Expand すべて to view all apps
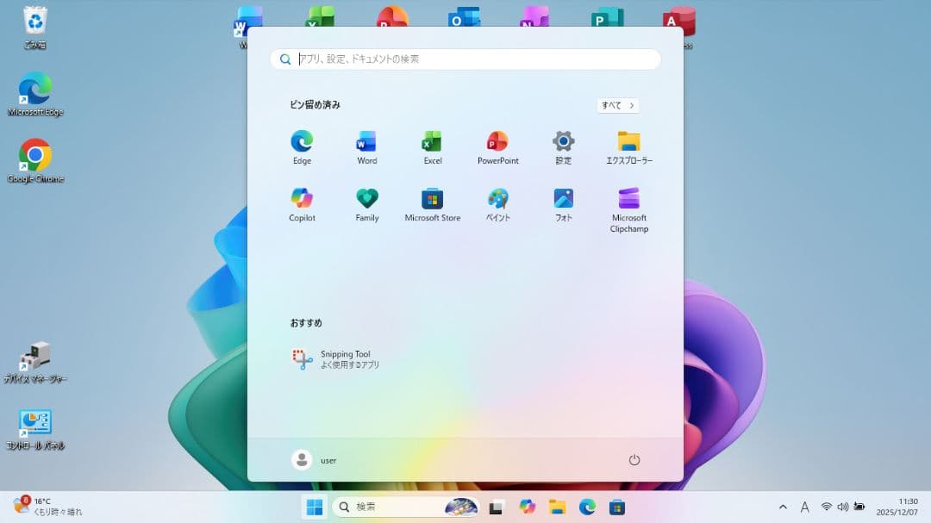 [x=617, y=104]
